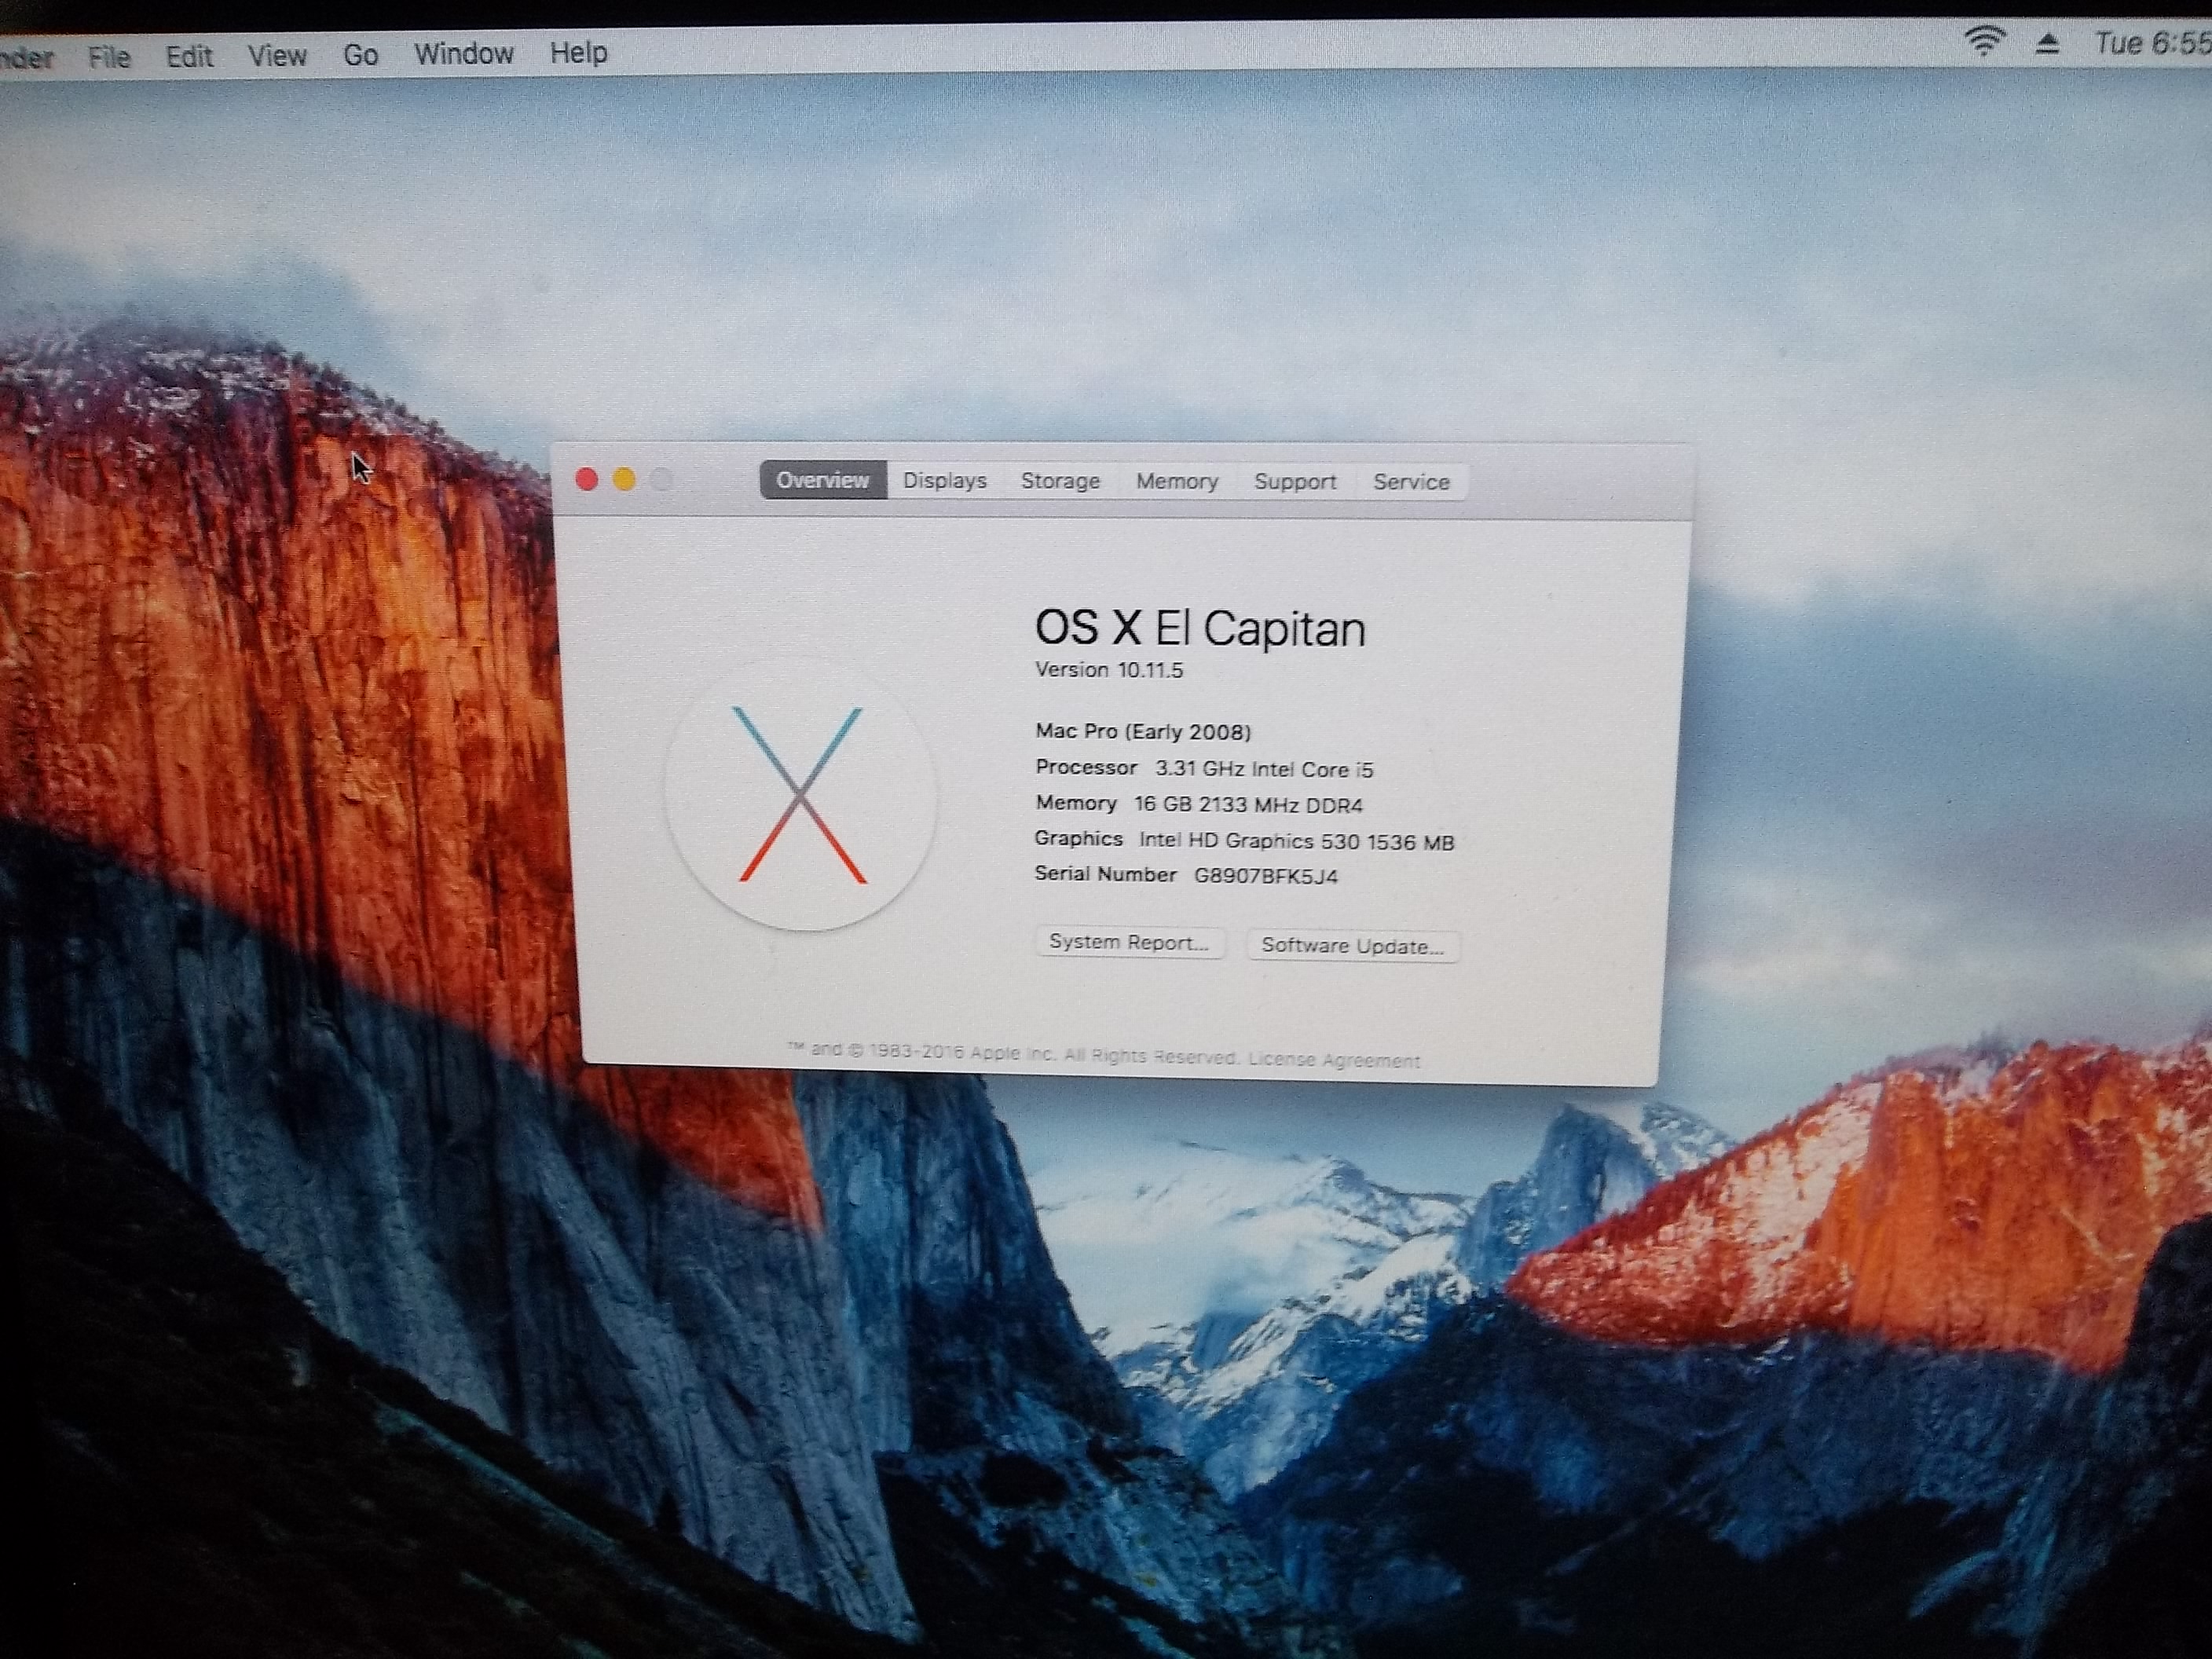
Task: Open the File menu
Action: 109,57
